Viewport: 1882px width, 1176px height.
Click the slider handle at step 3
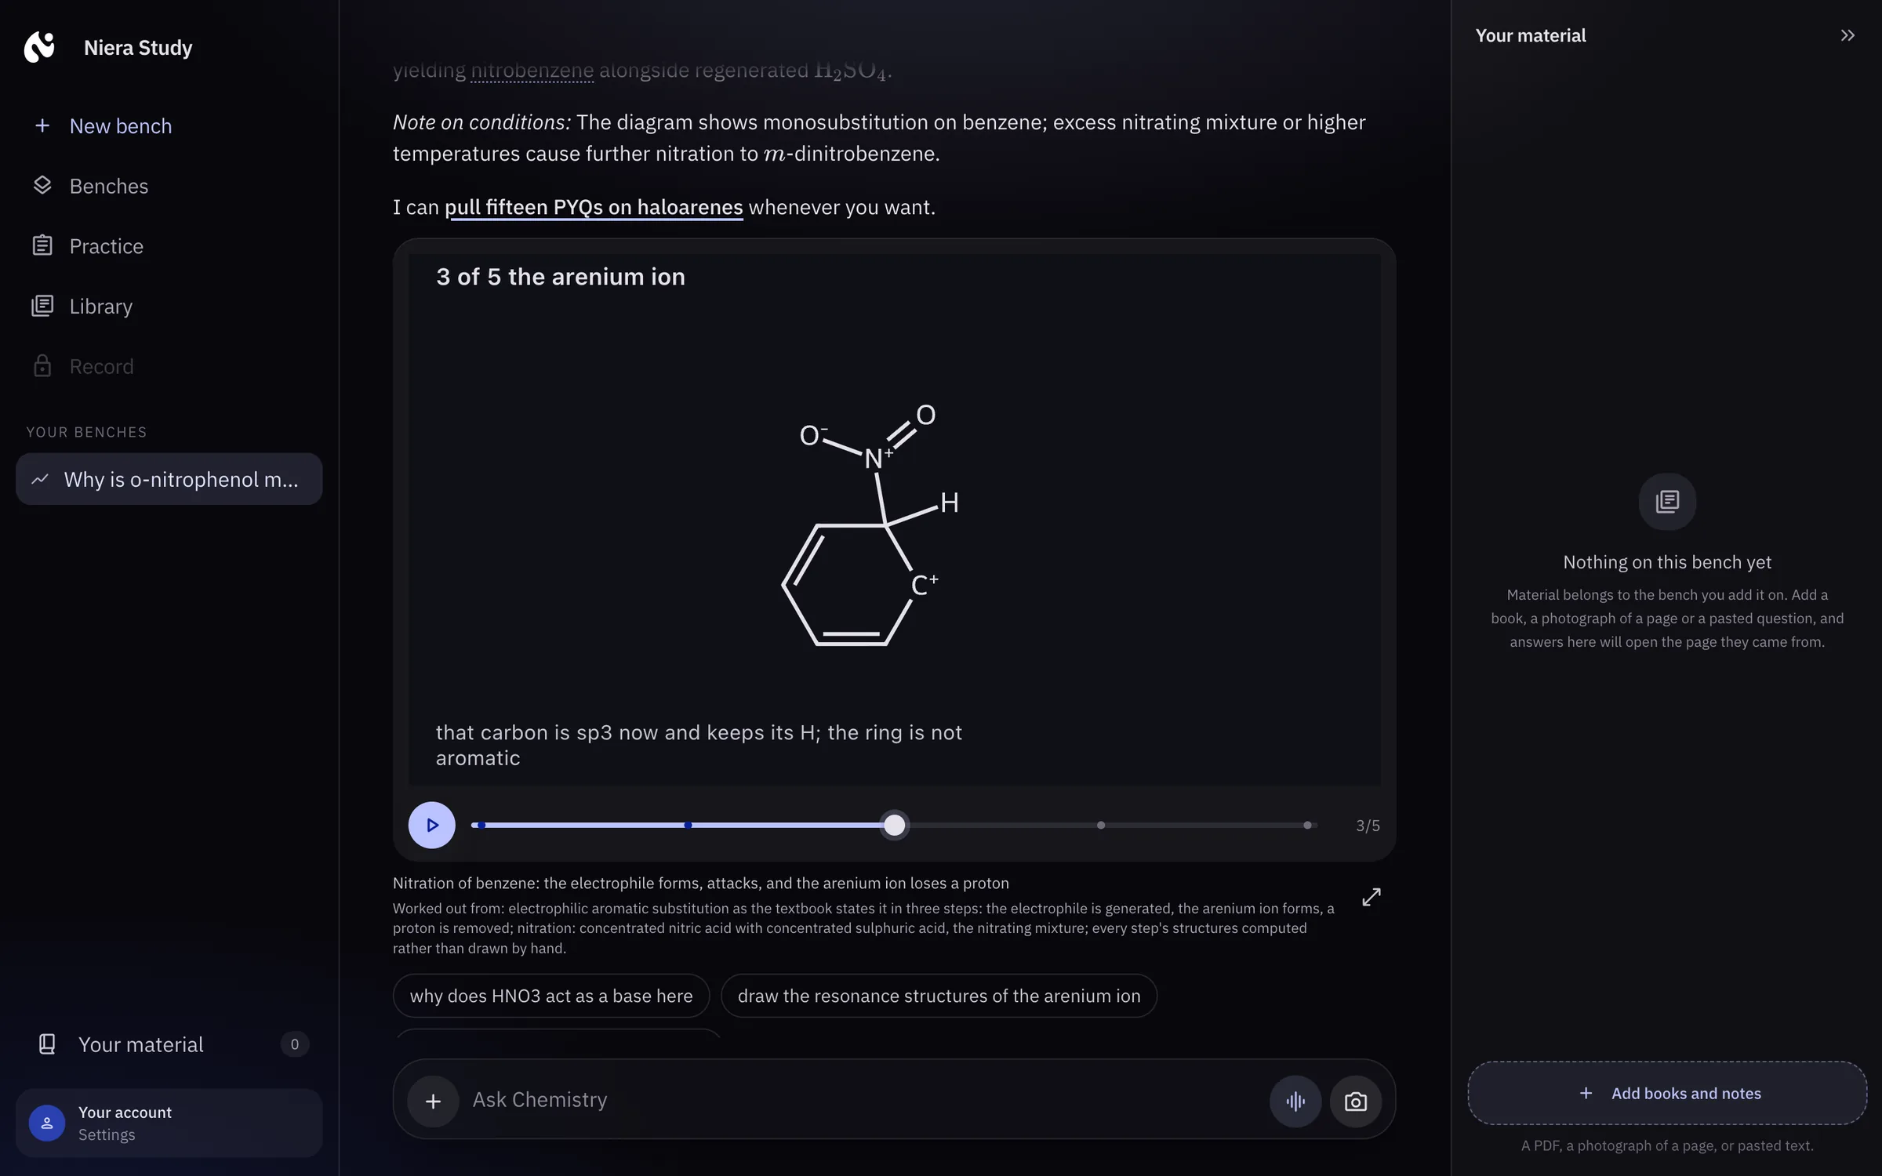[895, 825]
